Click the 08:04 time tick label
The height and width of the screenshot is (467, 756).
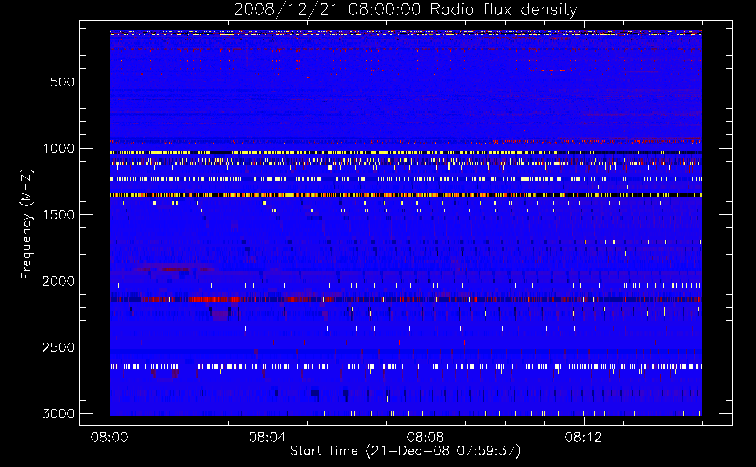point(267,438)
